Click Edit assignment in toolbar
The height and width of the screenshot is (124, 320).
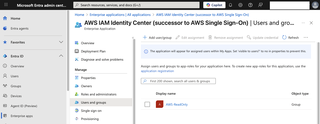point(190,38)
